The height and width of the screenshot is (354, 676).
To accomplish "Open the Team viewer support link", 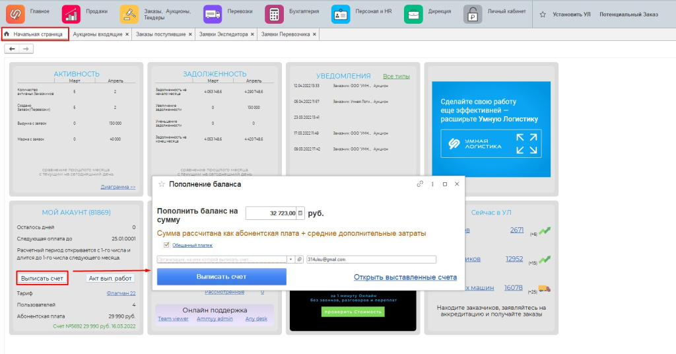I will tap(173, 319).
